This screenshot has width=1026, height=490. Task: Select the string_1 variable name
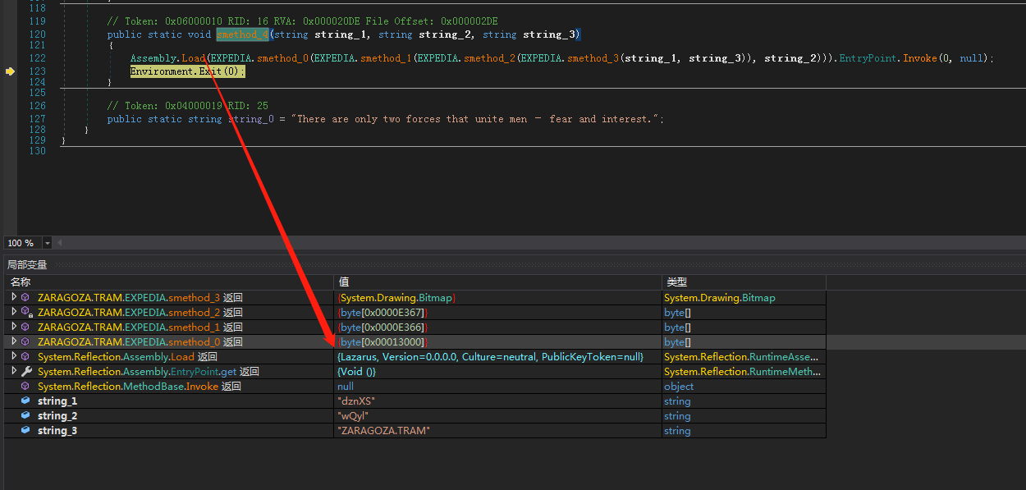pos(57,401)
